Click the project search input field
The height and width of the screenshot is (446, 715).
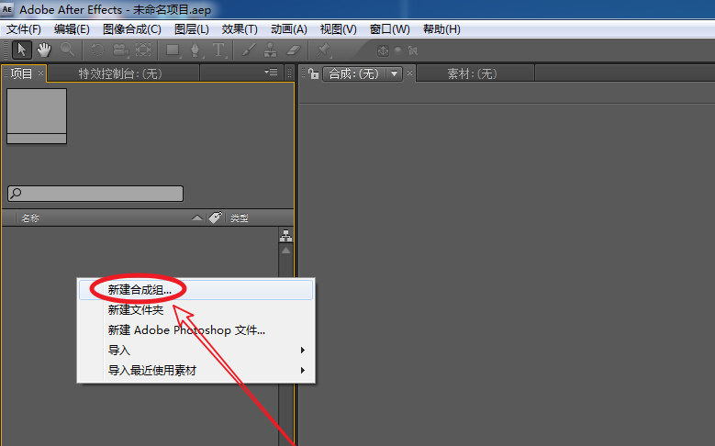[95, 194]
